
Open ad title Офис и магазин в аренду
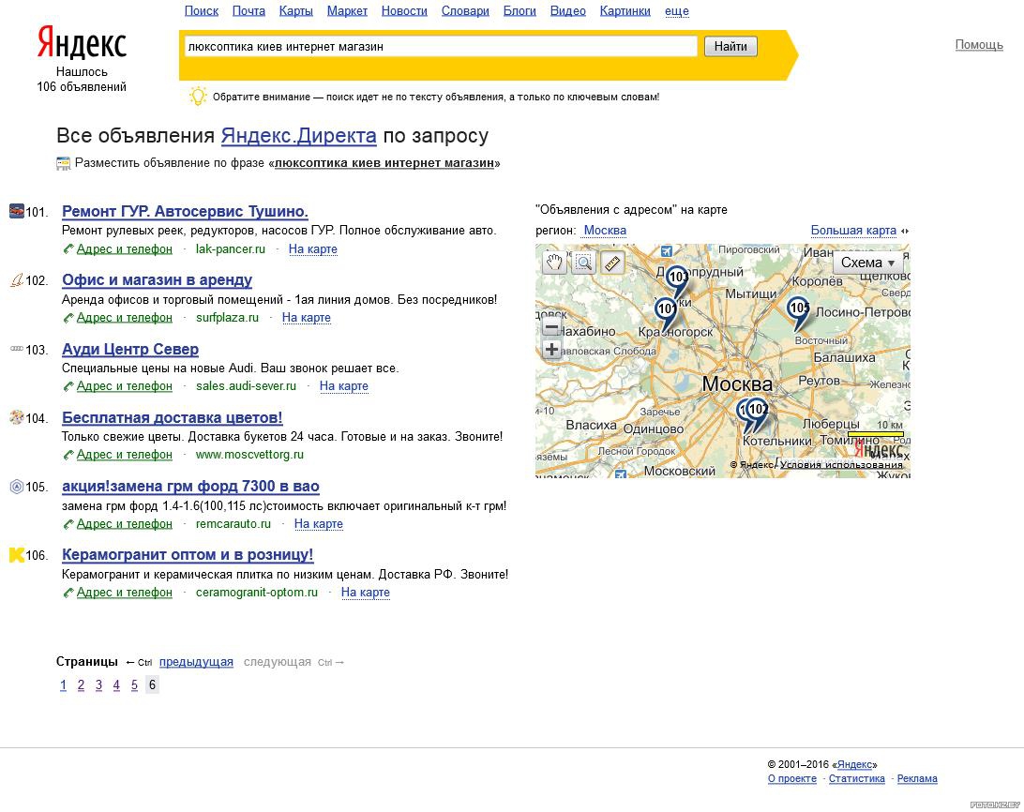[157, 279]
